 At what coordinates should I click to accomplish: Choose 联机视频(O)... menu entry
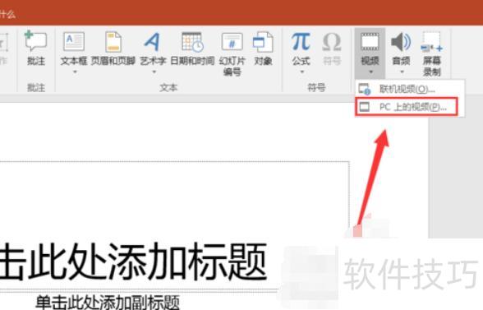409,89
